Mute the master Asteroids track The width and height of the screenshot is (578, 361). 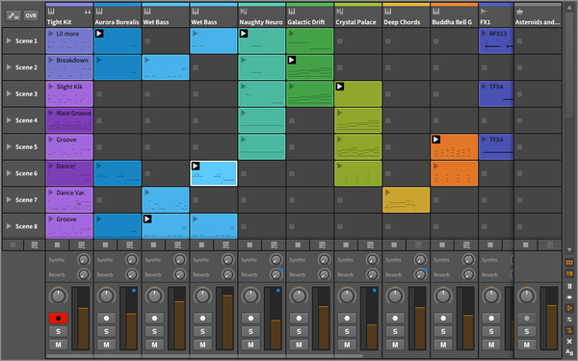pyautogui.click(x=527, y=345)
